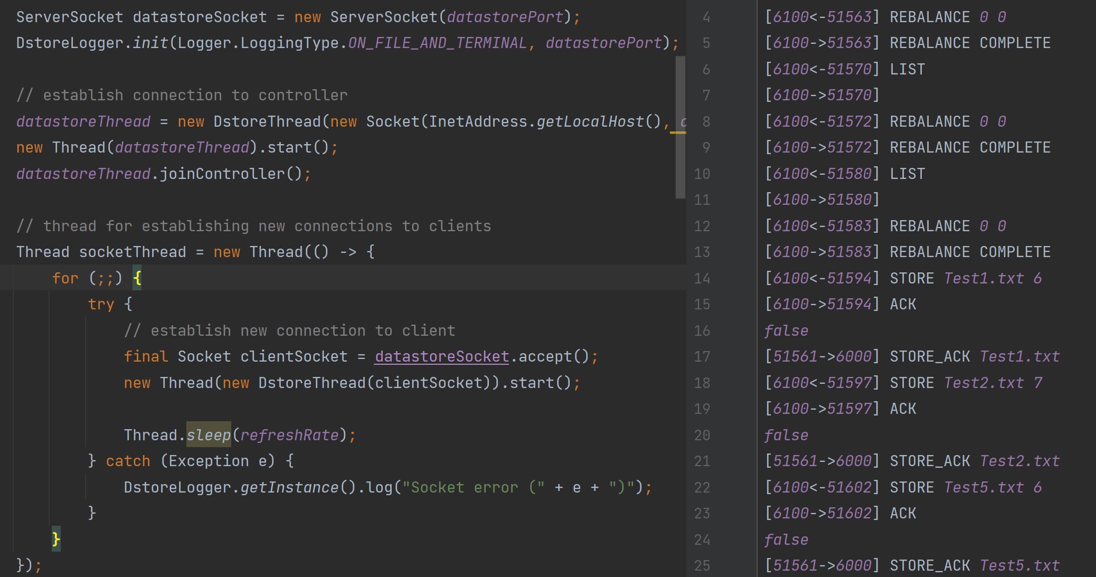Click the getLocalHost method call
1096x577 pixels.
pos(590,121)
